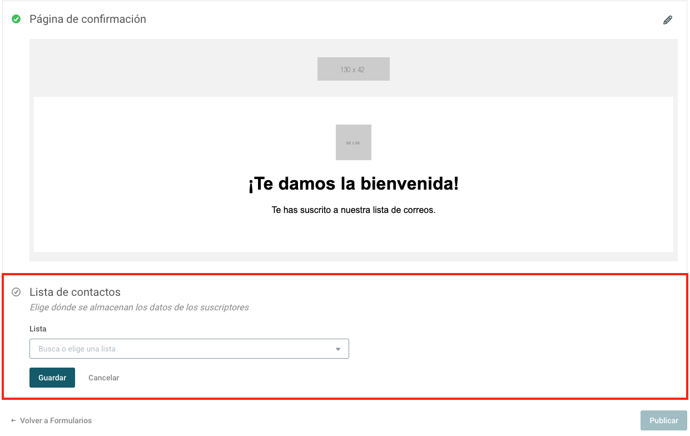Click the 'Te has suscrito a nuestra lista' text
The image size is (690, 436).
pyautogui.click(x=354, y=210)
